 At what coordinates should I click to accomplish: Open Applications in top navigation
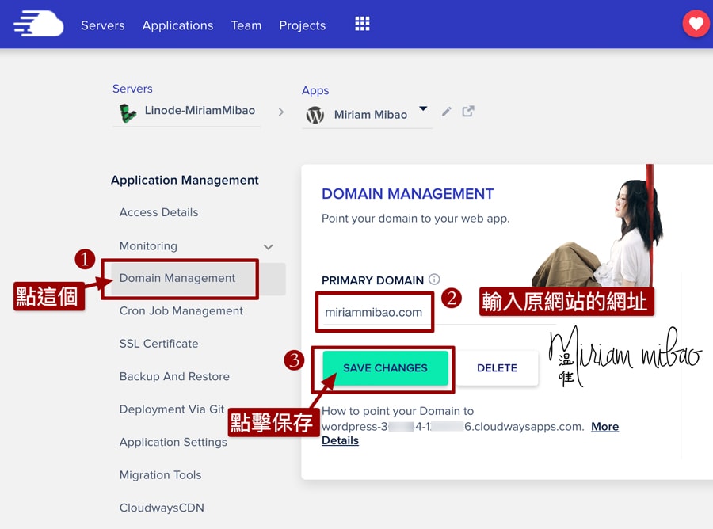(x=177, y=25)
